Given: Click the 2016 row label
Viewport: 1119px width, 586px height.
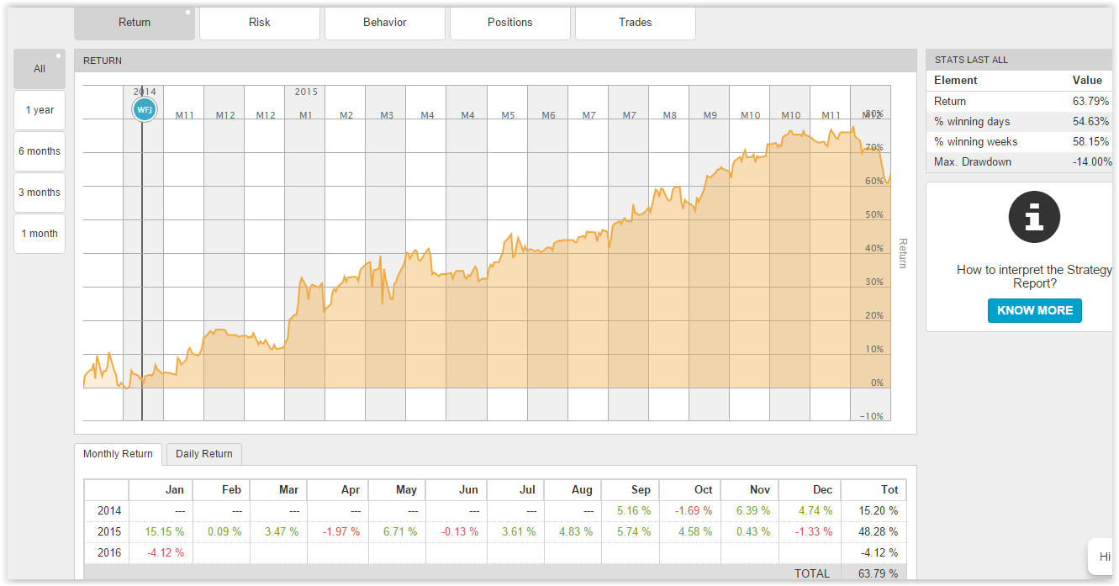Looking at the screenshot, I should 110,552.
